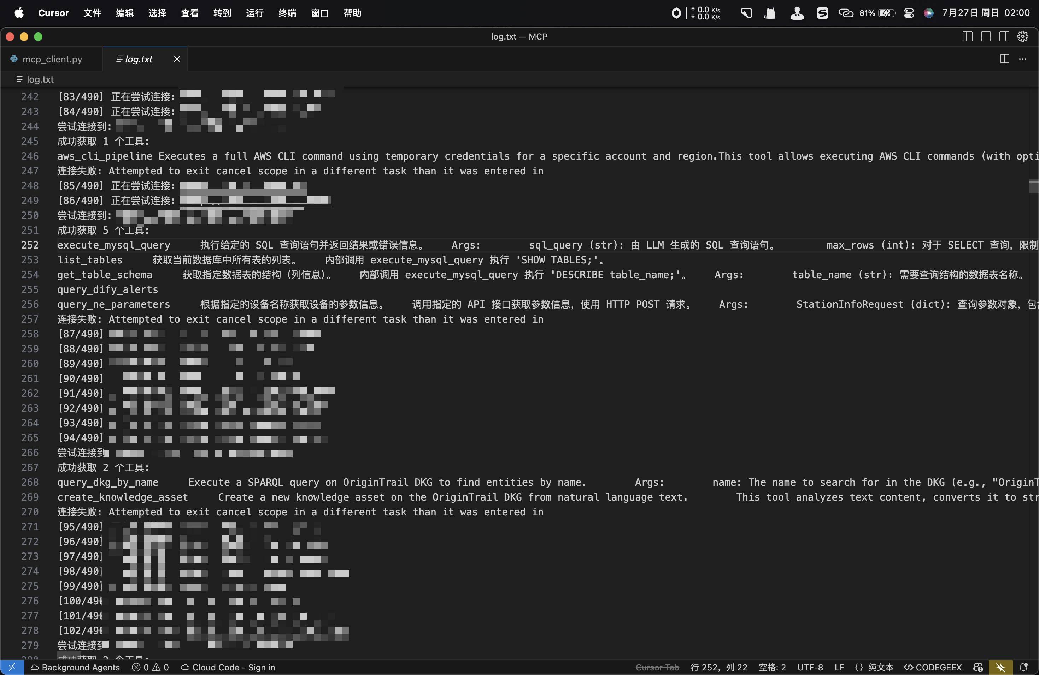Click the split editor right icon
1039x675 pixels.
(x=1004, y=59)
